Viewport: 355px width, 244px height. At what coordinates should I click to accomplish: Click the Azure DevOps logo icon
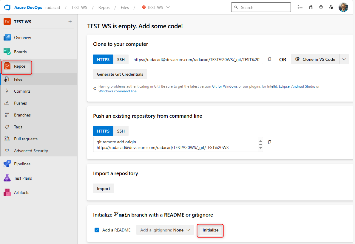[7, 7]
